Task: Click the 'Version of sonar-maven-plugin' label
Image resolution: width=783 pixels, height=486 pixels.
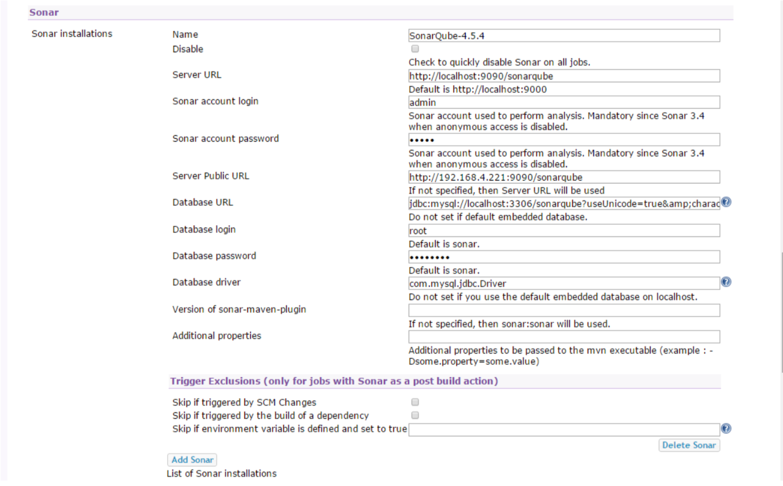Action: [239, 309]
